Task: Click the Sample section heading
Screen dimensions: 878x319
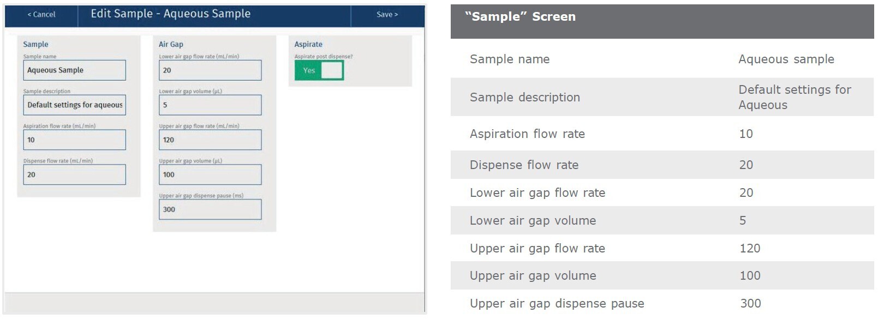Action: (35, 44)
